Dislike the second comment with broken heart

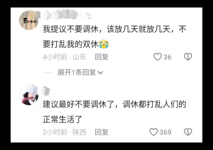pos(188,132)
